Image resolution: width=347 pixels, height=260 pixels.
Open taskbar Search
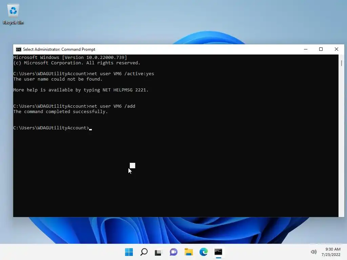[x=144, y=252]
